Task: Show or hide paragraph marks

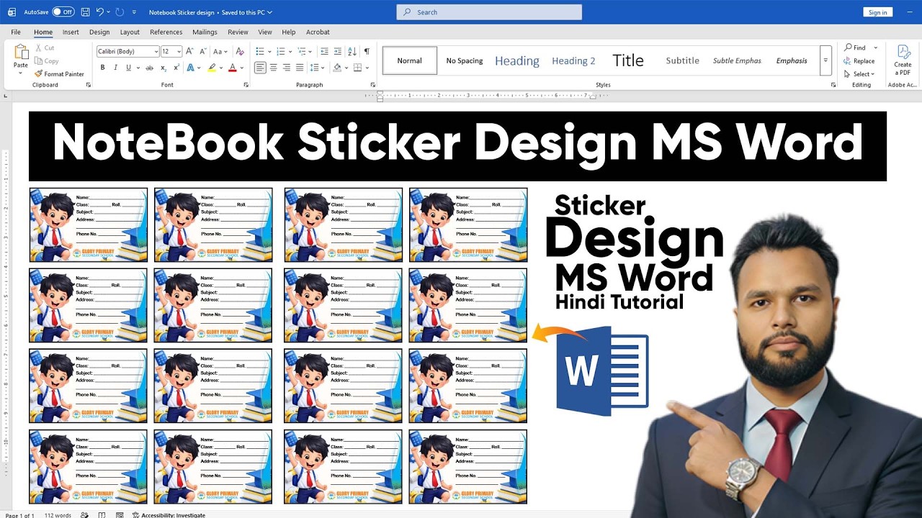Action: [x=367, y=52]
